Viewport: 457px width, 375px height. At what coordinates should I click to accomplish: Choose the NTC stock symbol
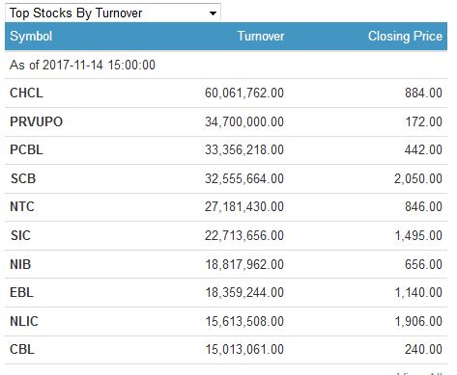point(22,206)
